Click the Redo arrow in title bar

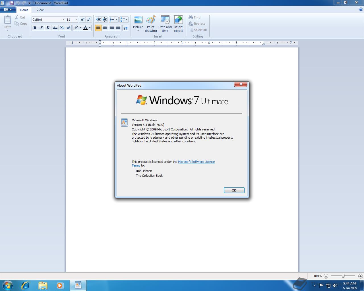click(24, 3)
